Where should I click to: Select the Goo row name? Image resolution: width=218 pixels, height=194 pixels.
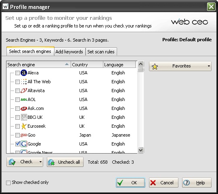click(31, 135)
